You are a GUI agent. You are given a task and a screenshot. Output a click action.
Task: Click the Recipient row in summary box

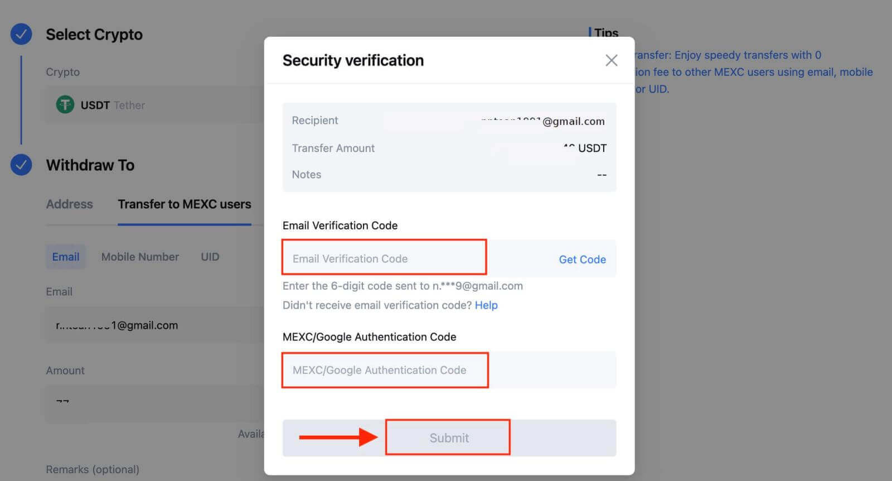pyautogui.click(x=449, y=121)
